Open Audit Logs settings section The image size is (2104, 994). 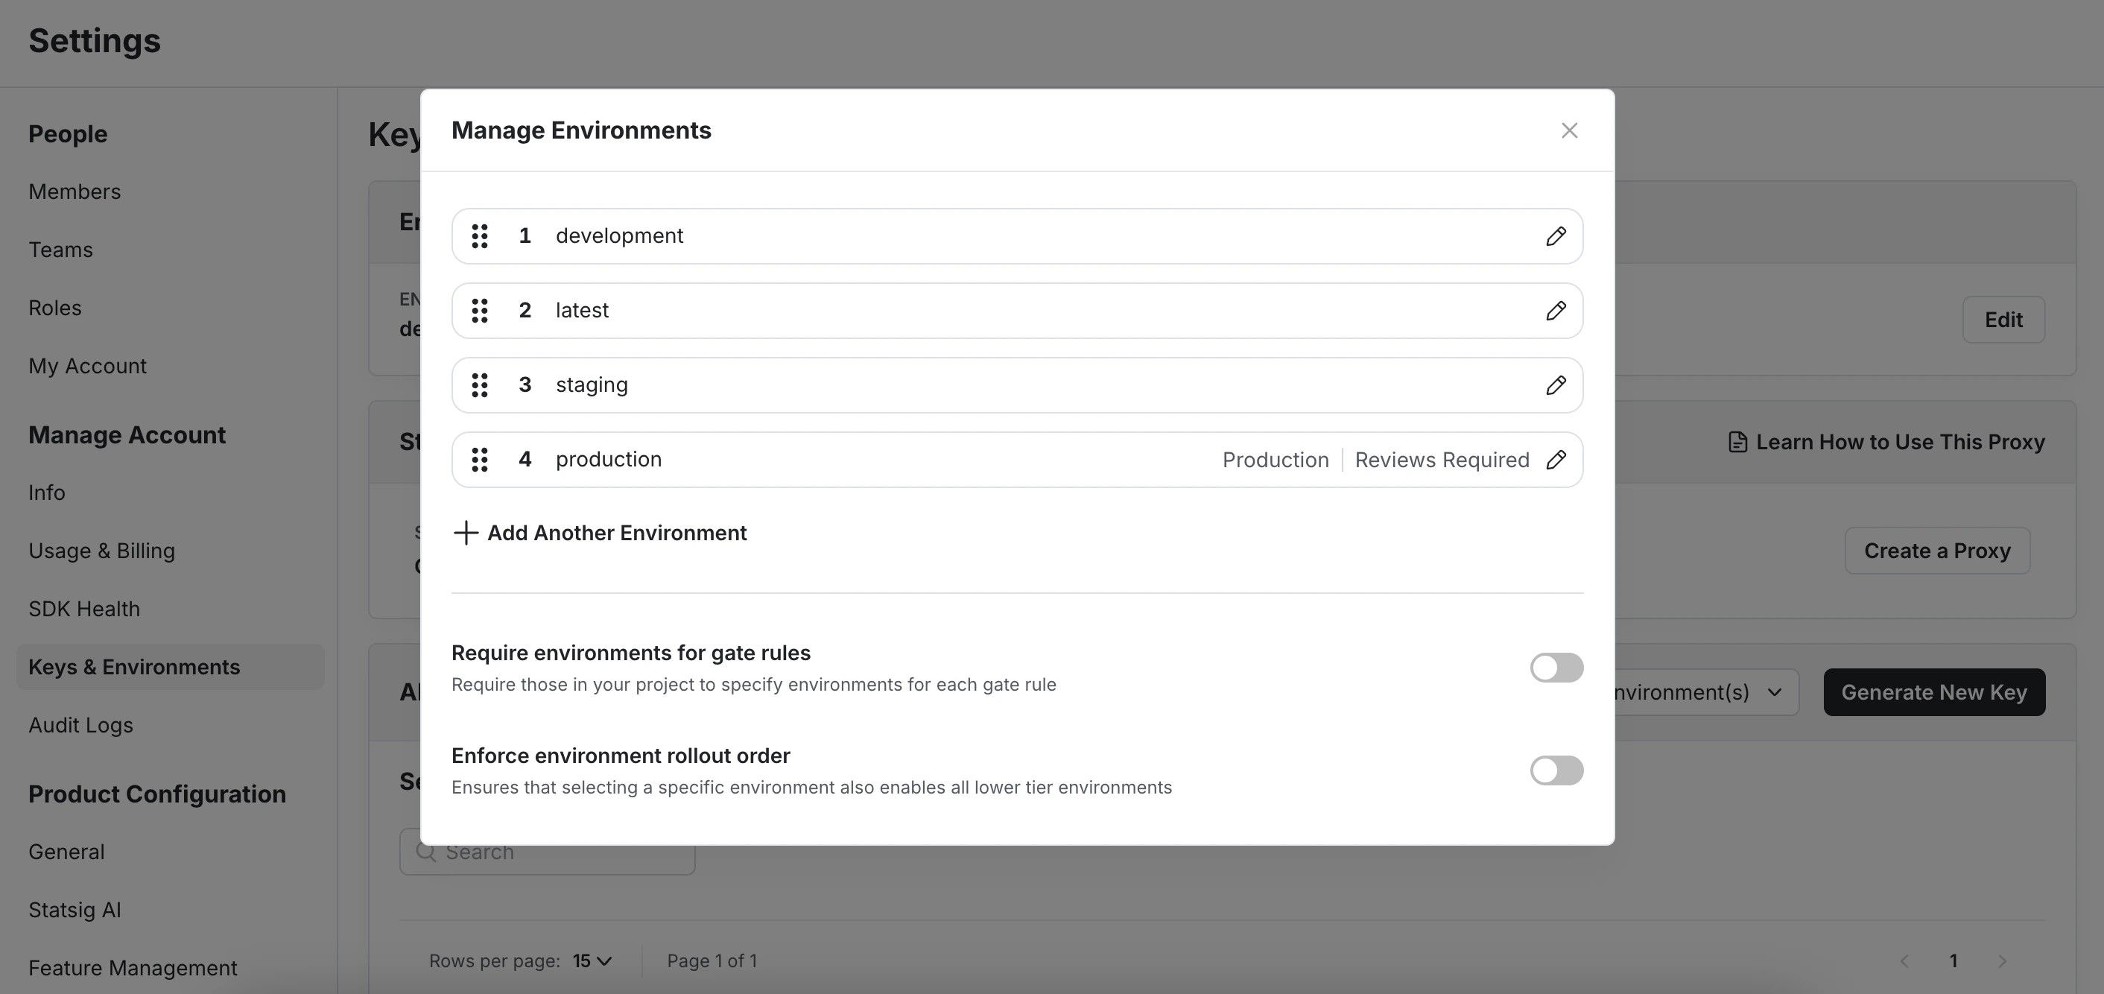(x=80, y=724)
